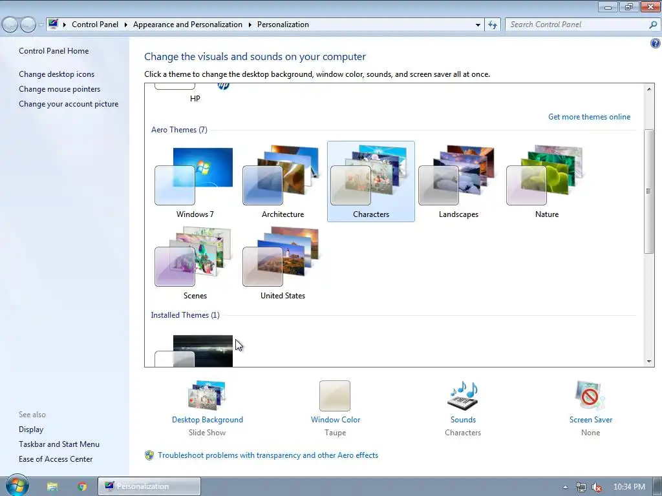Expand arrow after Appearance and Personalization

[x=250, y=25]
